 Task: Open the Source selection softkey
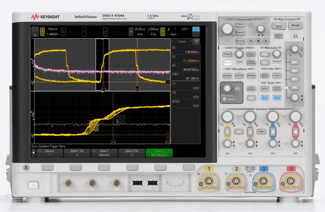coord(50,153)
